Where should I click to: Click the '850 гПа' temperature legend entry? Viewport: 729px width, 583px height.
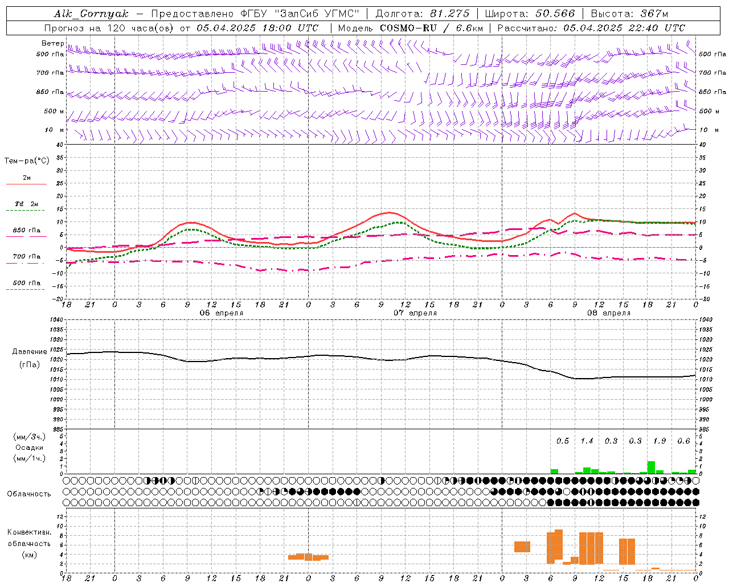27,231
